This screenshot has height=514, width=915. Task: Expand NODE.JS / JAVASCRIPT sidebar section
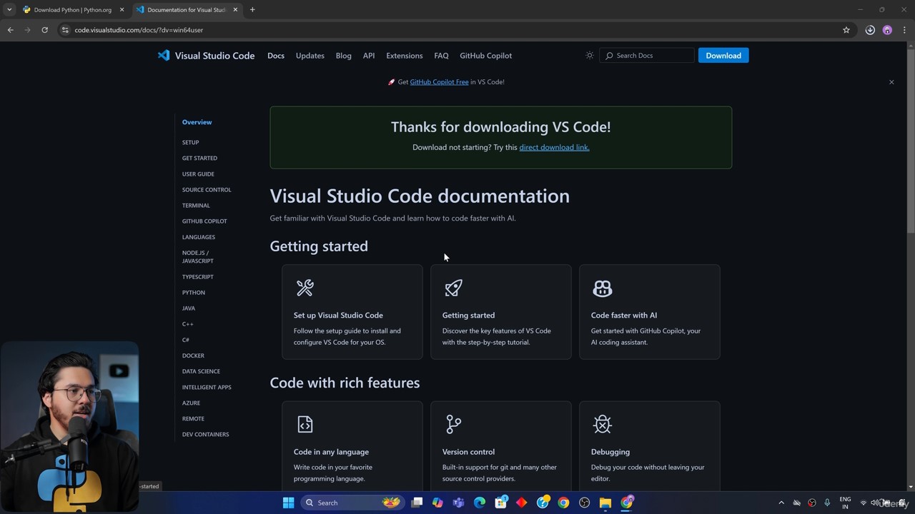coord(198,257)
